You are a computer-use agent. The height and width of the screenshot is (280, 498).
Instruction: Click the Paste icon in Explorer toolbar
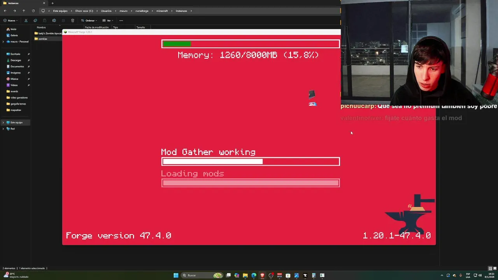[x=45, y=21]
